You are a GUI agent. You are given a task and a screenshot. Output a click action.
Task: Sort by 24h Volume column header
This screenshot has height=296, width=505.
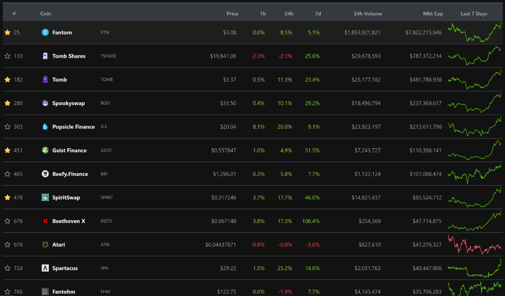point(368,13)
